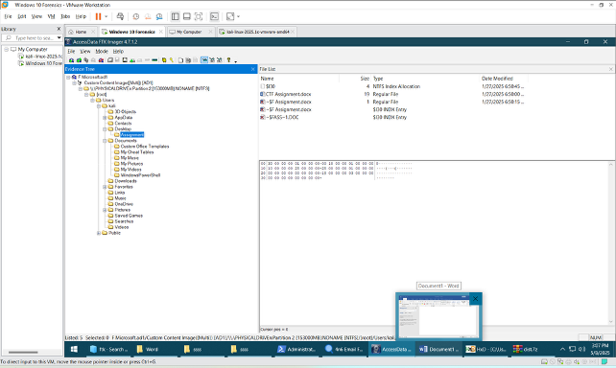Switch to the My Computer tab
This screenshot has height=368, width=616.
coord(189,32)
